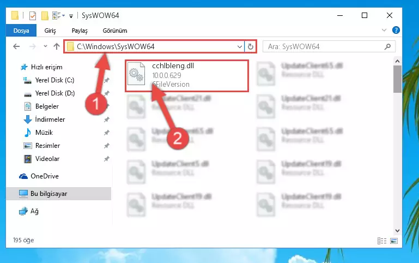Minimize the SysWOW64 window
The width and height of the screenshot is (419, 263).
point(340,15)
